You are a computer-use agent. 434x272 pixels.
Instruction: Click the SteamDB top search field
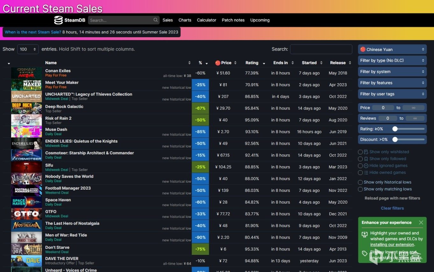[120, 20]
